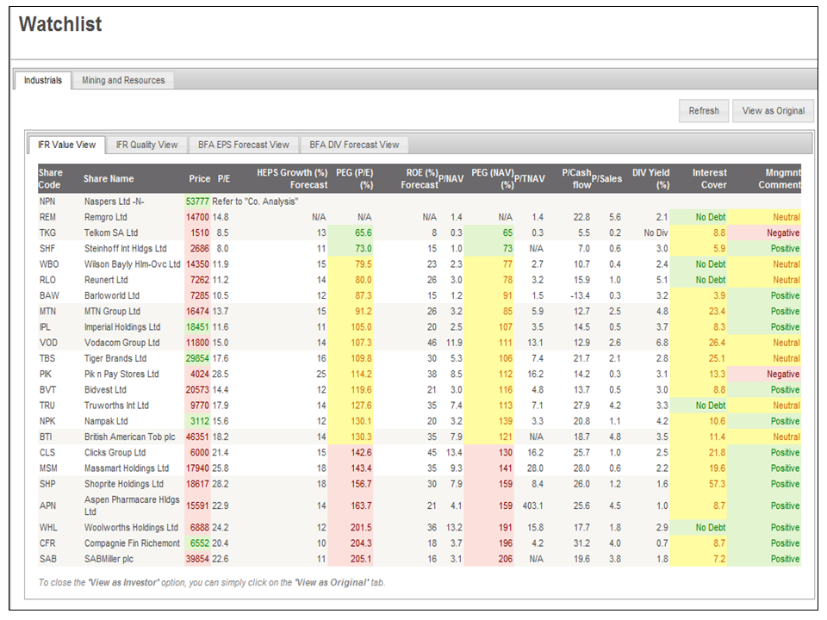Sort by the Price column header
Viewport: 827px width, 620px height.
point(199,179)
